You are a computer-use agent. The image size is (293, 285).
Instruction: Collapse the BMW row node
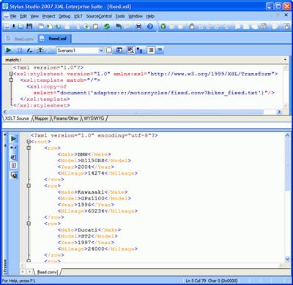point(29,148)
